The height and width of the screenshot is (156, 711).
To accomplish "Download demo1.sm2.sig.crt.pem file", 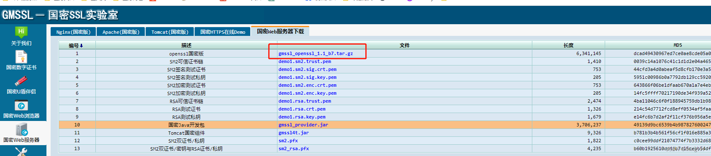I will (308, 69).
